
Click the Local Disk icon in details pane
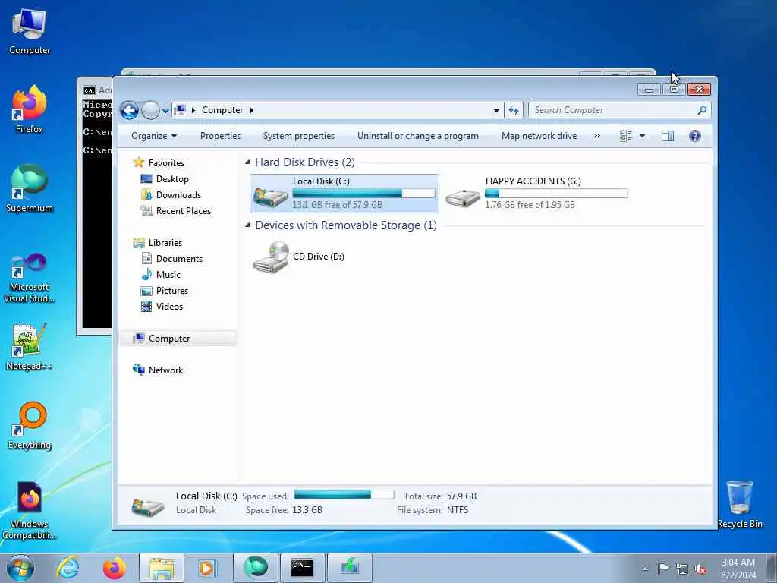148,506
